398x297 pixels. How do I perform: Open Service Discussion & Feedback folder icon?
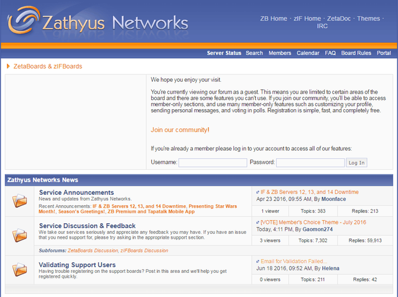[x=19, y=235]
